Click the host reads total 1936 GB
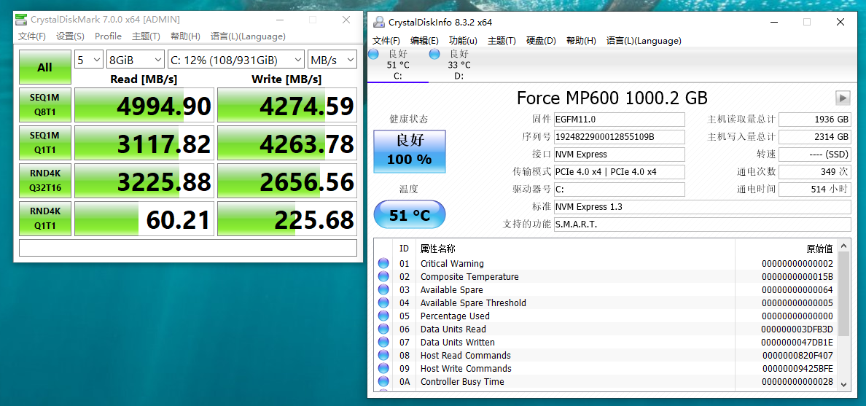This screenshot has height=406, width=866. click(x=815, y=120)
